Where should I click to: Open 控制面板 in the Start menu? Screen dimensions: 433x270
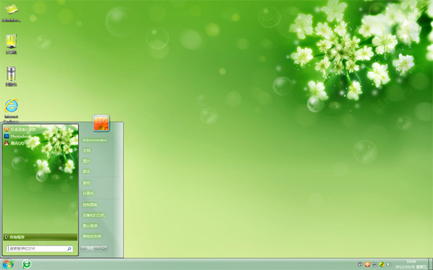[90, 204]
